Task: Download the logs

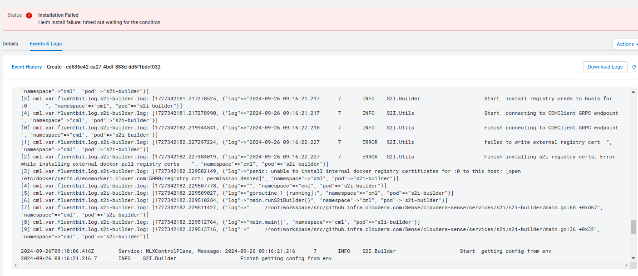Action: pyautogui.click(x=605, y=67)
